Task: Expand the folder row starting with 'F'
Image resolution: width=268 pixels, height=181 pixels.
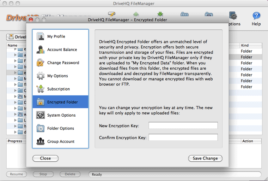Action: (x=15, y=61)
